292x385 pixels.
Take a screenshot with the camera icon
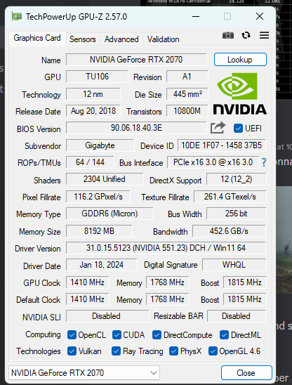(228, 35)
